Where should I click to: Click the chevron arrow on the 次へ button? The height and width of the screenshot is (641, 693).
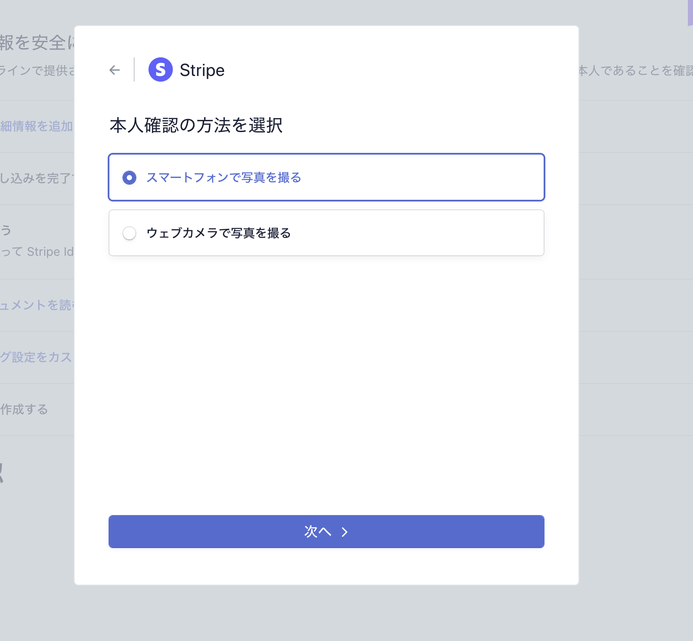(345, 532)
